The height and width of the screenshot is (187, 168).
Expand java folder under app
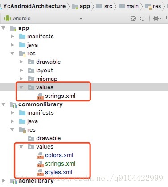click(12, 45)
